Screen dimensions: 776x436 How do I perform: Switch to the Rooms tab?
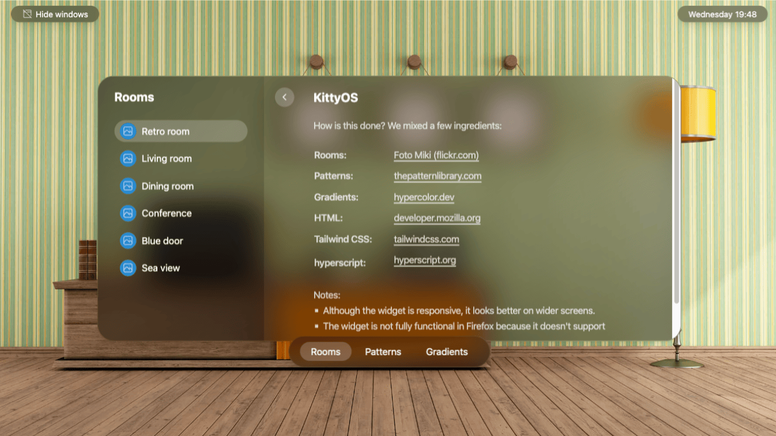click(326, 352)
